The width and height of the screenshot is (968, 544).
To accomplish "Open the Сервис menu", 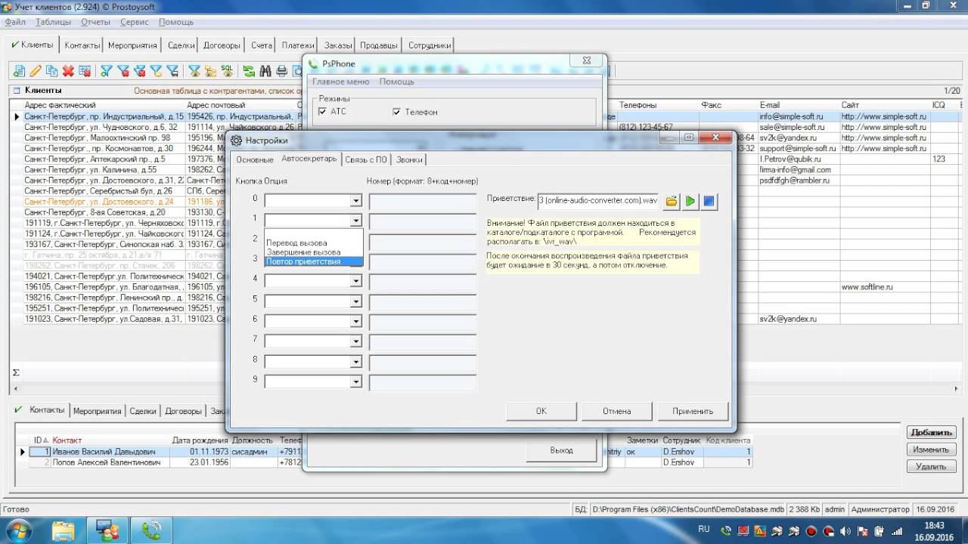I will tap(135, 22).
